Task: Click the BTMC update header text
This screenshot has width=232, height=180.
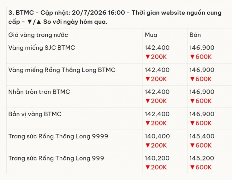Action: click(x=115, y=17)
